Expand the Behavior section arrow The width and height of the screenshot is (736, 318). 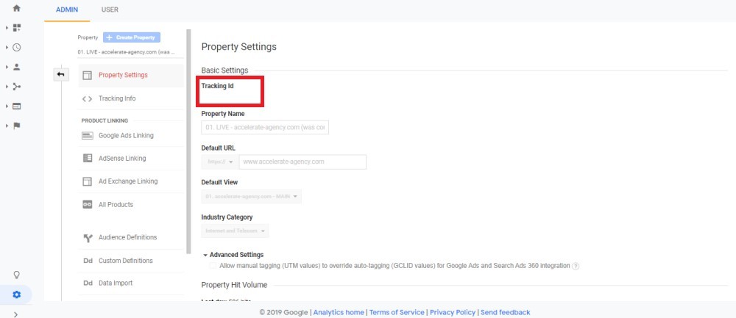[7, 106]
